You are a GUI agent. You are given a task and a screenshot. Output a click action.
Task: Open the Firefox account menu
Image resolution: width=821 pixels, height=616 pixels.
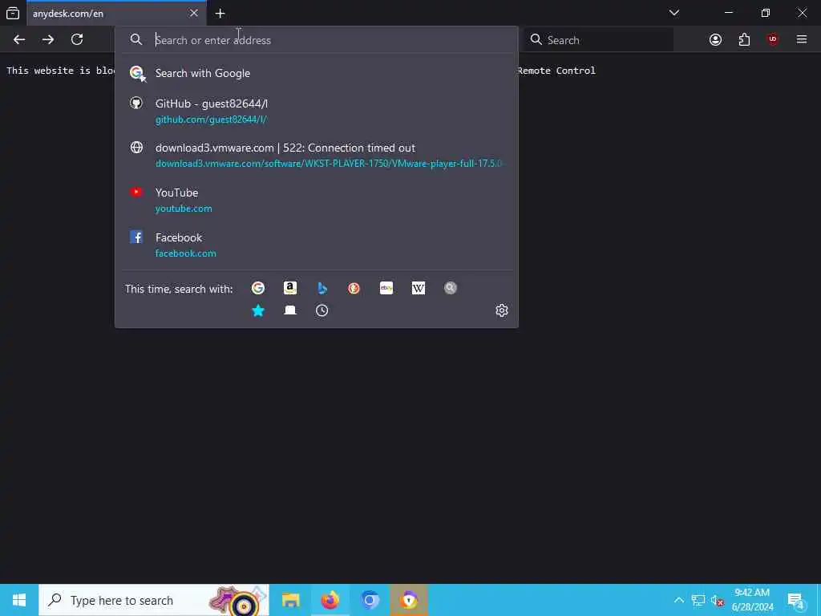click(715, 40)
